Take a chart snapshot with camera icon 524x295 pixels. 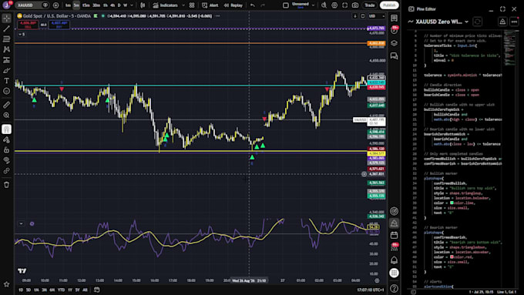click(x=355, y=5)
